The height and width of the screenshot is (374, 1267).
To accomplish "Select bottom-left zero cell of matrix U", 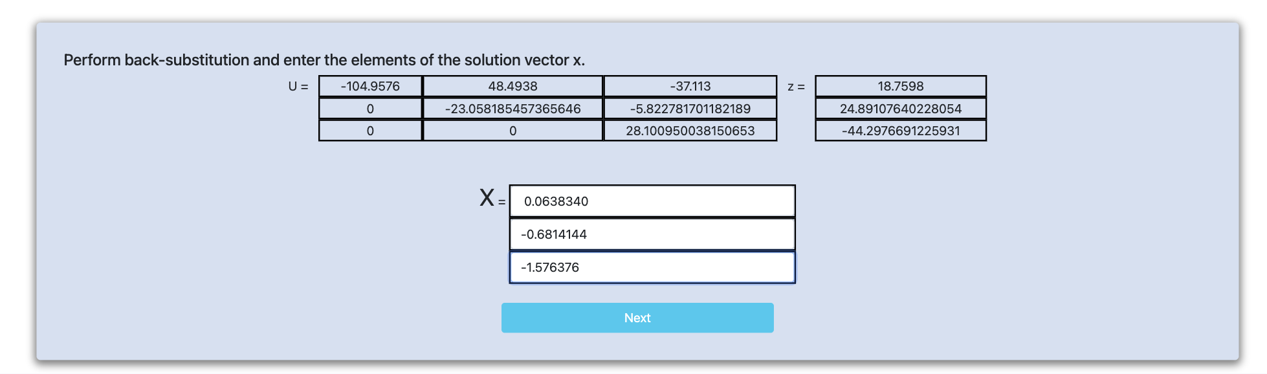I will (370, 131).
